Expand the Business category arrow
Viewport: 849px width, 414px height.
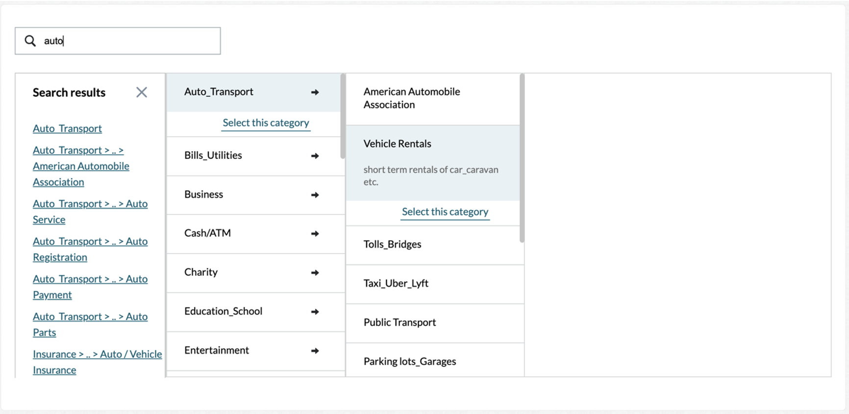click(315, 195)
